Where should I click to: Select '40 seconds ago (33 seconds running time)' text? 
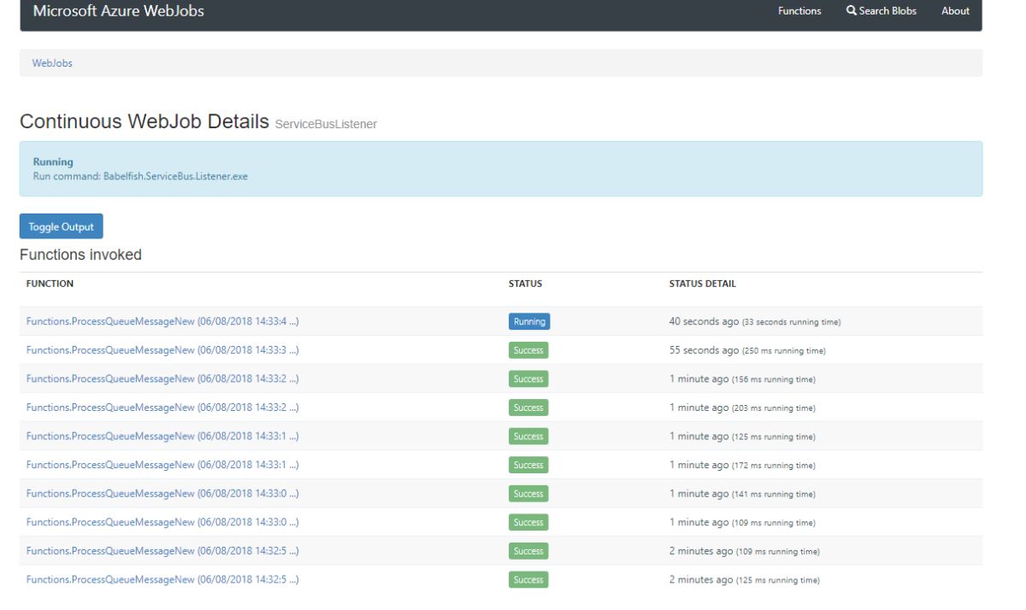[755, 321]
